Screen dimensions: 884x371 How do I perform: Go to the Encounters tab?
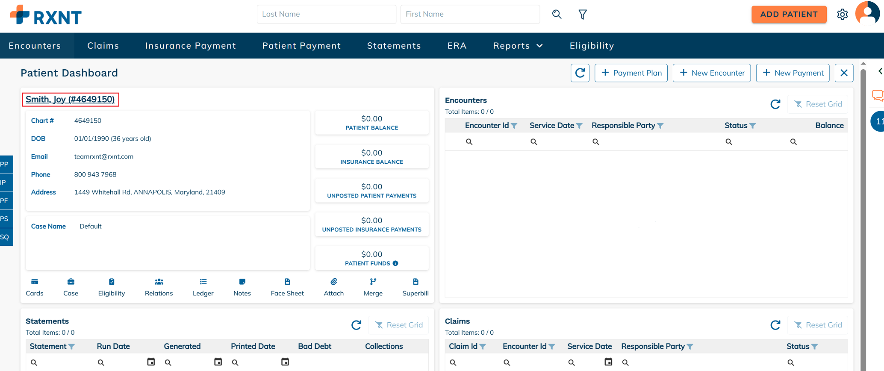pyautogui.click(x=35, y=46)
